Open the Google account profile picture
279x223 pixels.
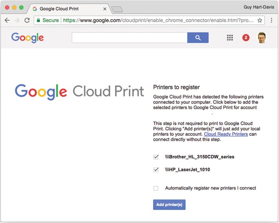point(261,38)
